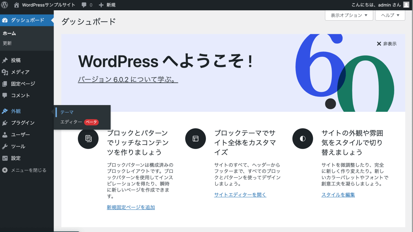Screen dimensions: 413x232
Task: Click the サイトのすべて、ヘッダーから description text
Action: pyautogui.click(x=247, y=174)
